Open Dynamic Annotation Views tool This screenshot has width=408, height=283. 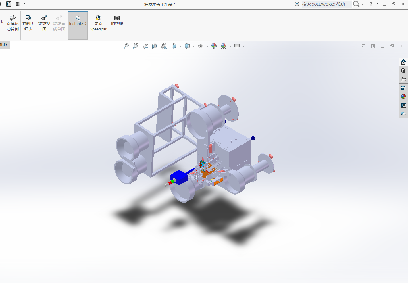click(164, 46)
